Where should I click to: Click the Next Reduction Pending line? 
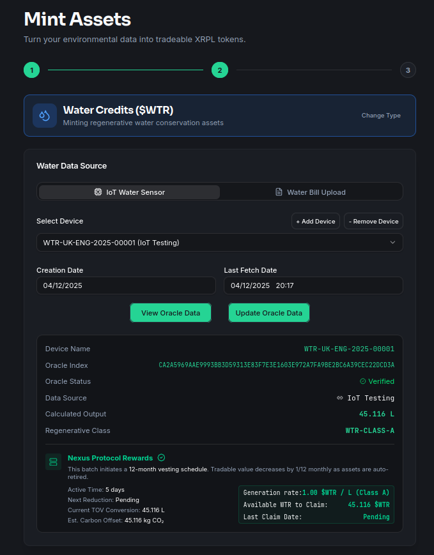104,500
